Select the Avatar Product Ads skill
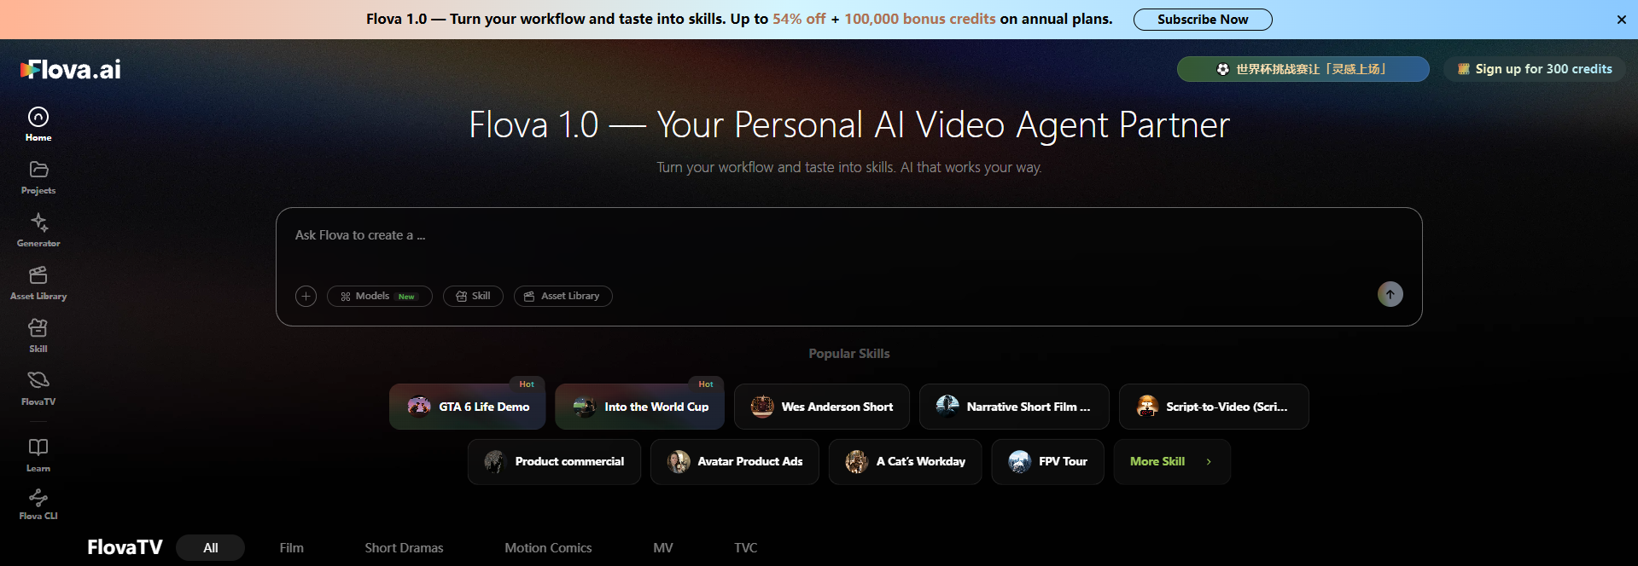This screenshot has height=566, width=1638. tap(734, 461)
